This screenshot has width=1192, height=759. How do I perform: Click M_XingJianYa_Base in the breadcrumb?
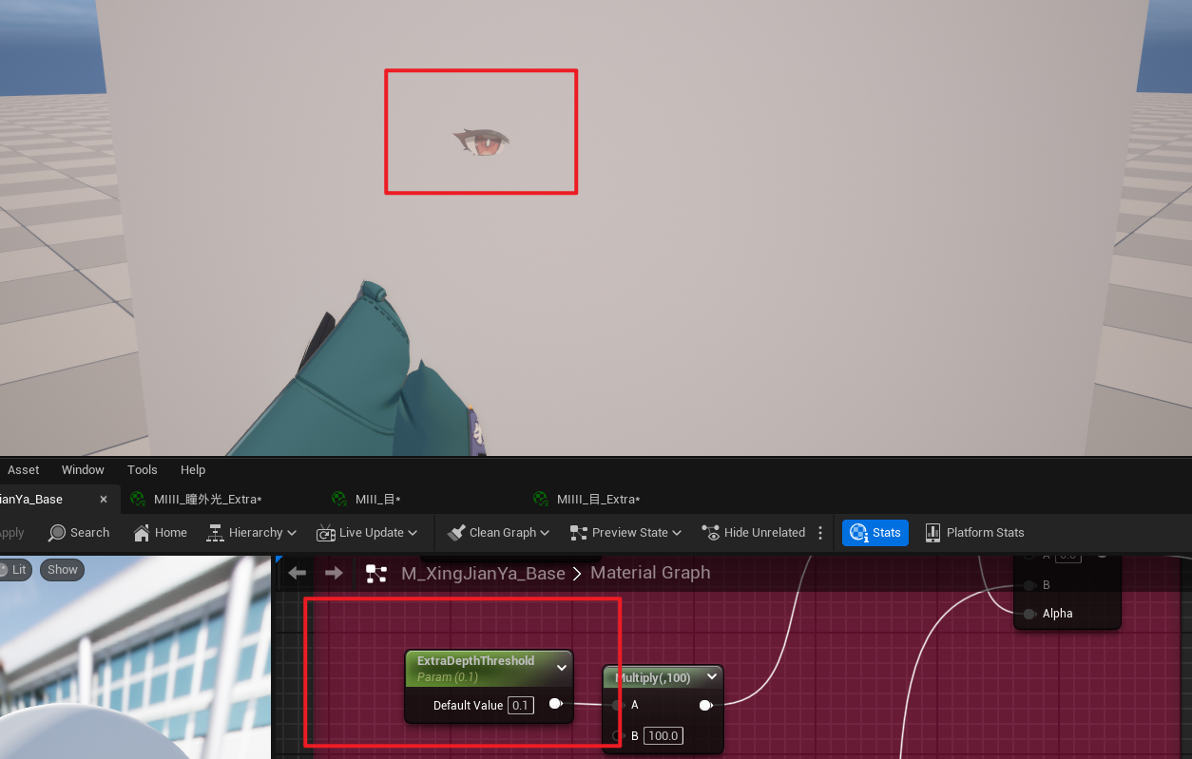tap(483, 574)
